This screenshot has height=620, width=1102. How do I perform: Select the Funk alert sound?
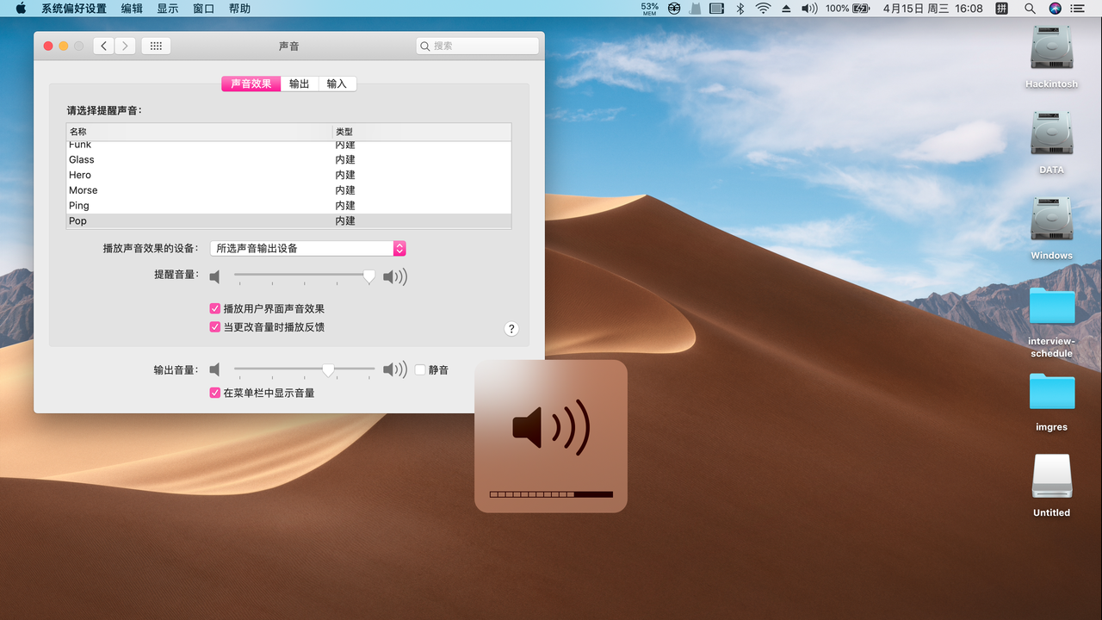pyautogui.click(x=288, y=145)
